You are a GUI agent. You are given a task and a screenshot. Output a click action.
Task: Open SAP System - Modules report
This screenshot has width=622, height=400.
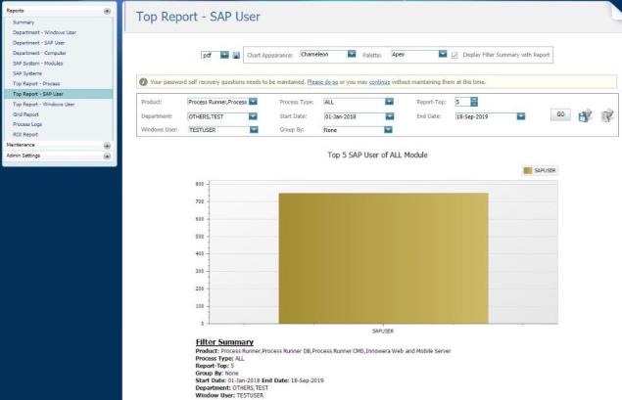tap(37, 64)
